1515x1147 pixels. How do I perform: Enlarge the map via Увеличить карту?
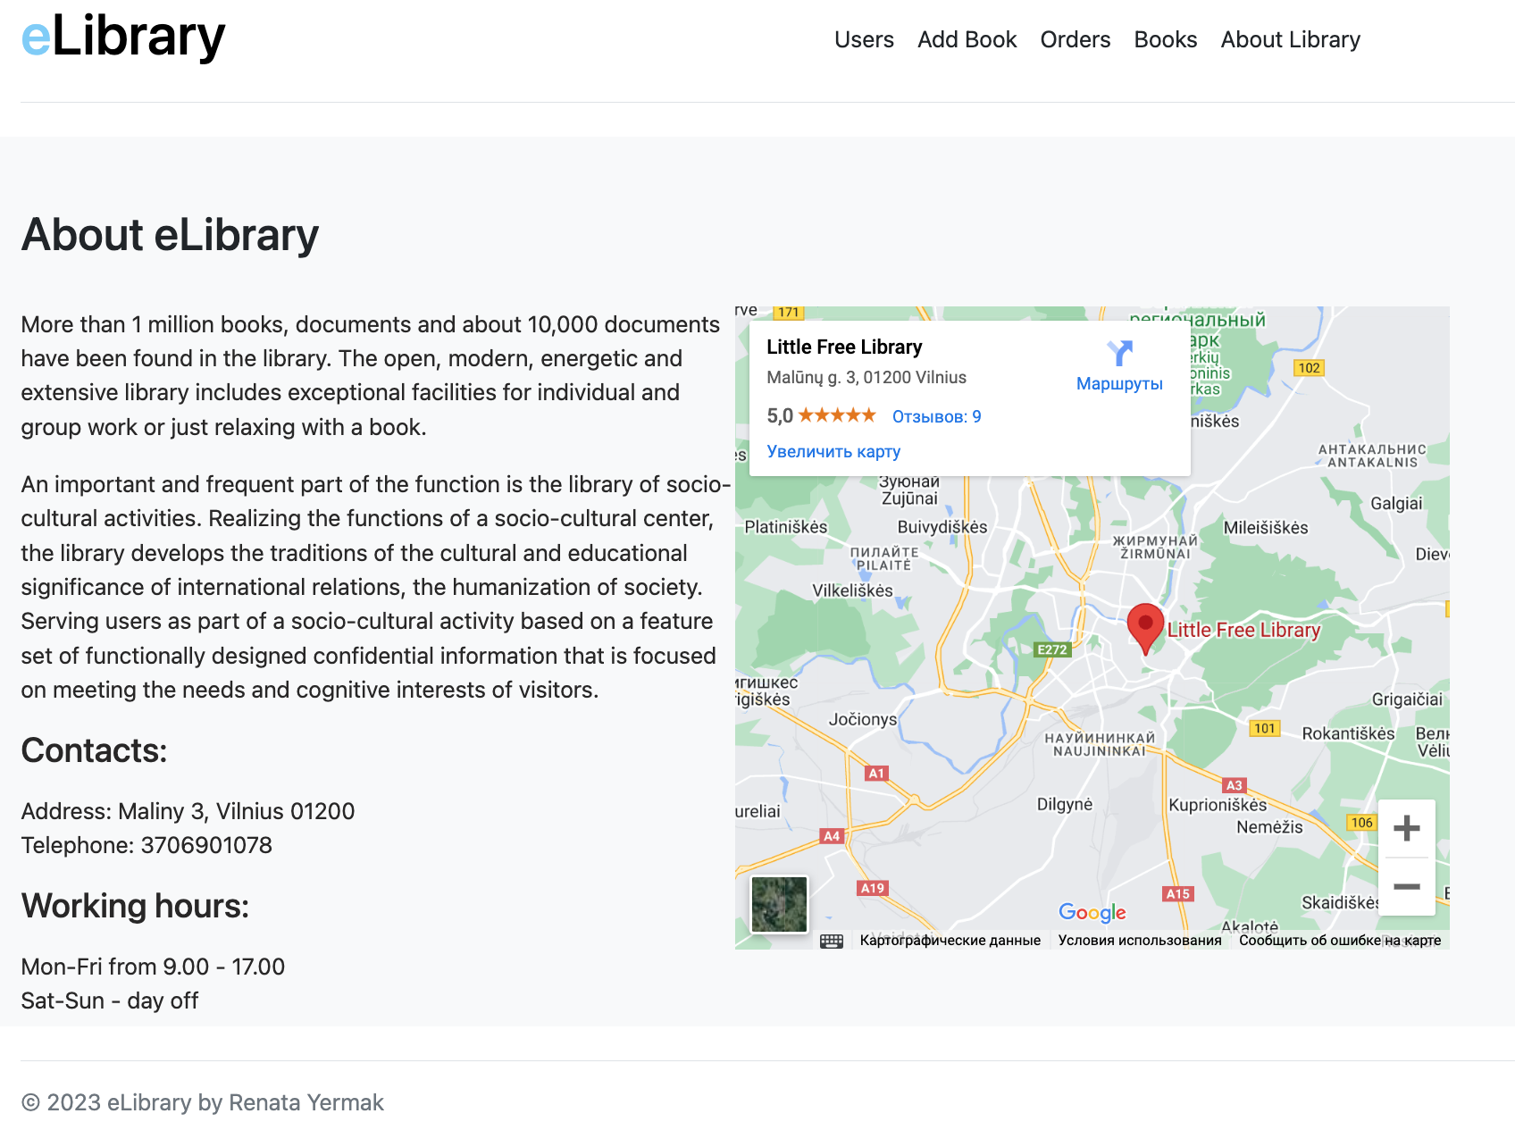coord(833,451)
